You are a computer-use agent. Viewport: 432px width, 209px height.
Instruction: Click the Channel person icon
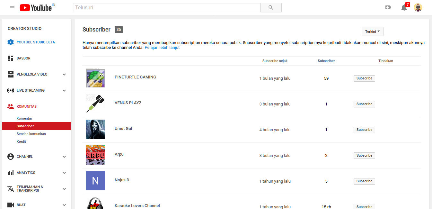(x=11, y=157)
